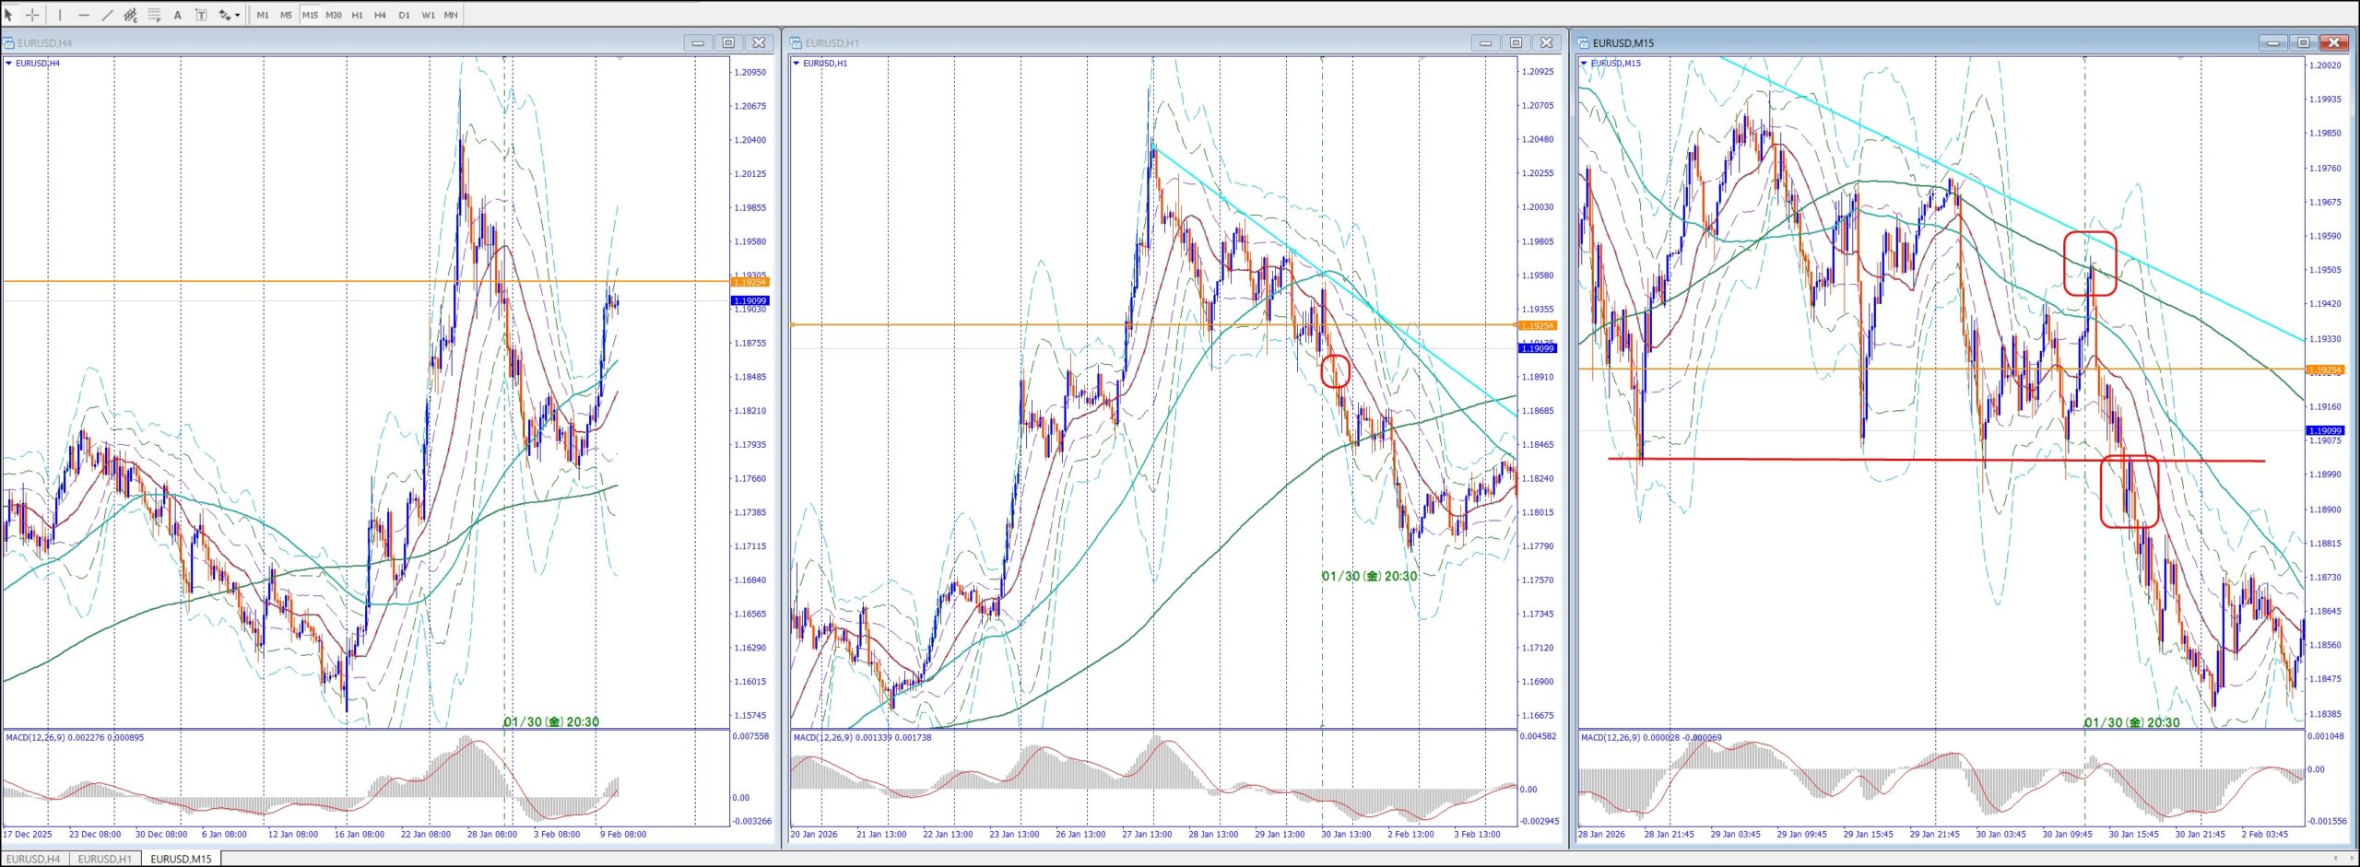This screenshot has height=867, width=2360.
Task: Pick the vertical line drawing tool
Action: coord(60,15)
